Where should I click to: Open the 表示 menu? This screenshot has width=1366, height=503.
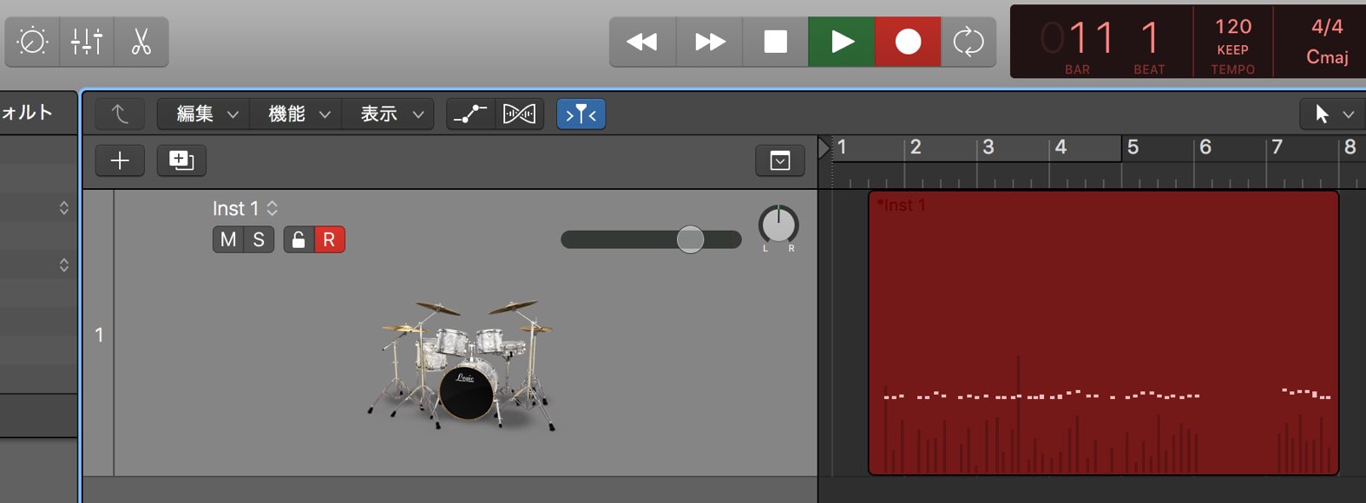click(388, 114)
